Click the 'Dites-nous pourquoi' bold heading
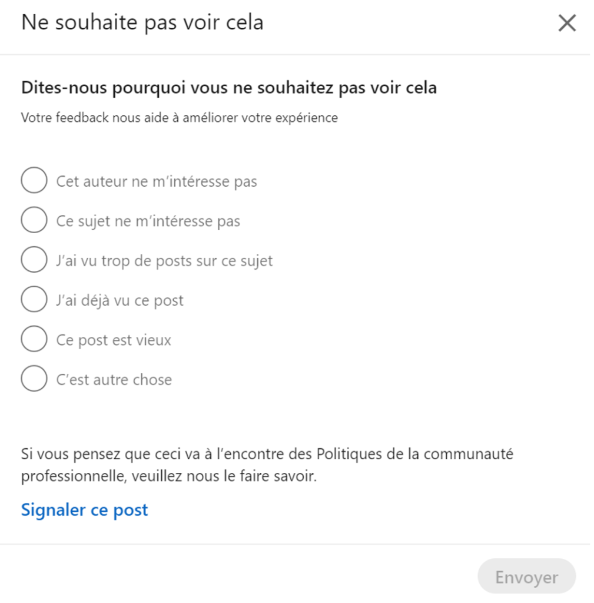 [229, 88]
